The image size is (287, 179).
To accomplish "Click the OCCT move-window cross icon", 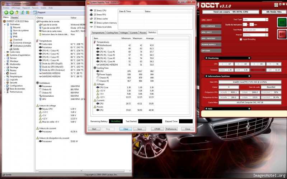I will pyautogui.click(x=276, y=5).
